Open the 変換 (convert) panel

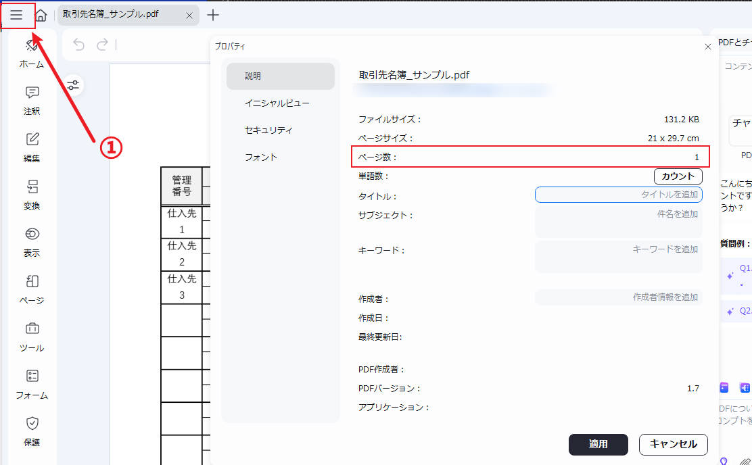pyautogui.click(x=31, y=195)
